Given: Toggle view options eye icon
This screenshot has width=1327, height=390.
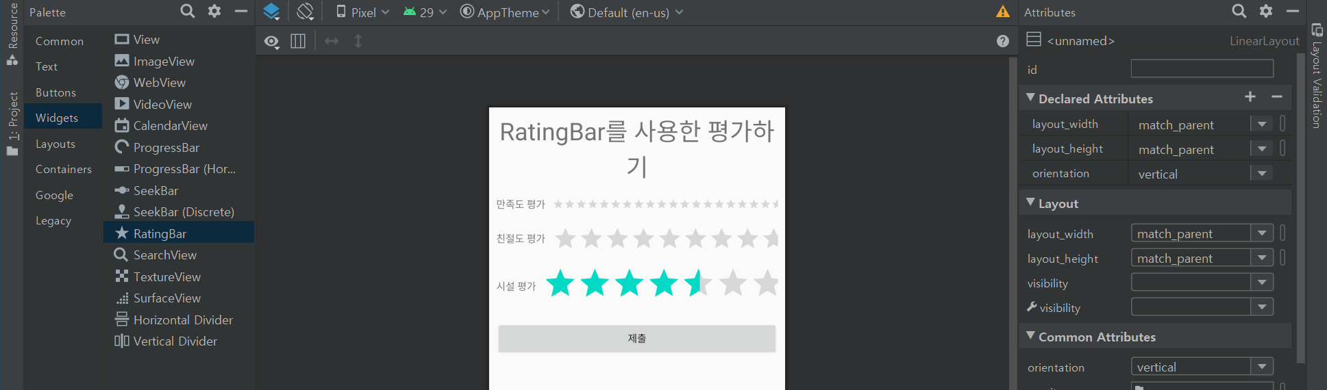Looking at the screenshot, I should [x=272, y=42].
